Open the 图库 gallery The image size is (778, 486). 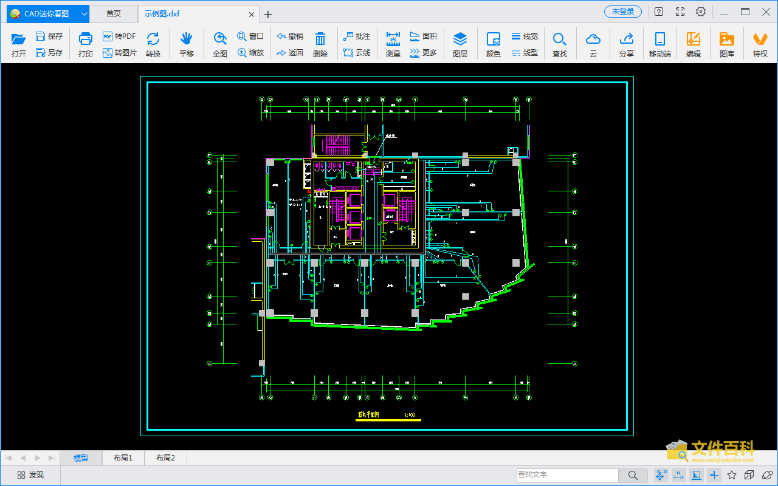(x=727, y=44)
